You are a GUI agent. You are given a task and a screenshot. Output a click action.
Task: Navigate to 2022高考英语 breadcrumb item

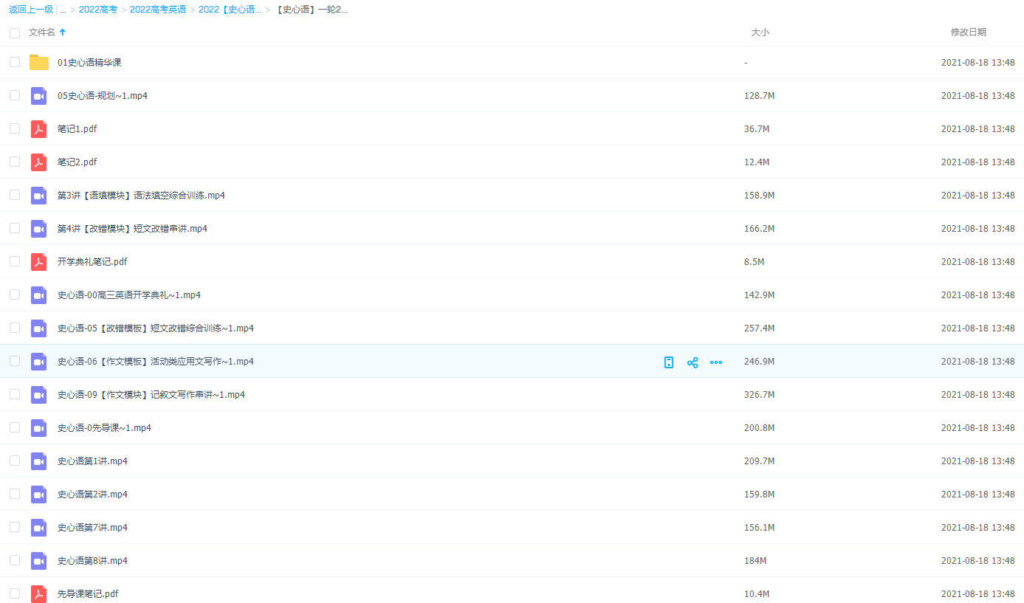click(157, 10)
